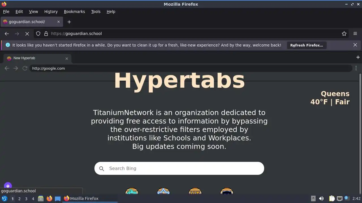The height and width of the screenshot is (203, 362).
Task: Focus the Search Bing box
Action: (x=179, y=168)
